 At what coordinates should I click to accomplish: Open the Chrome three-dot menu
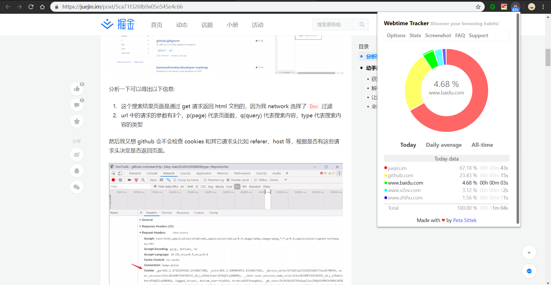[x=543, y=7]
